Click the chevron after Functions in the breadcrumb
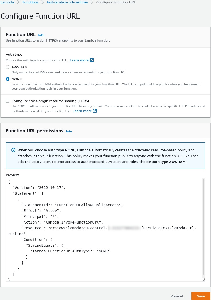This screenshot has height=300, width=211. click(43, 2)
